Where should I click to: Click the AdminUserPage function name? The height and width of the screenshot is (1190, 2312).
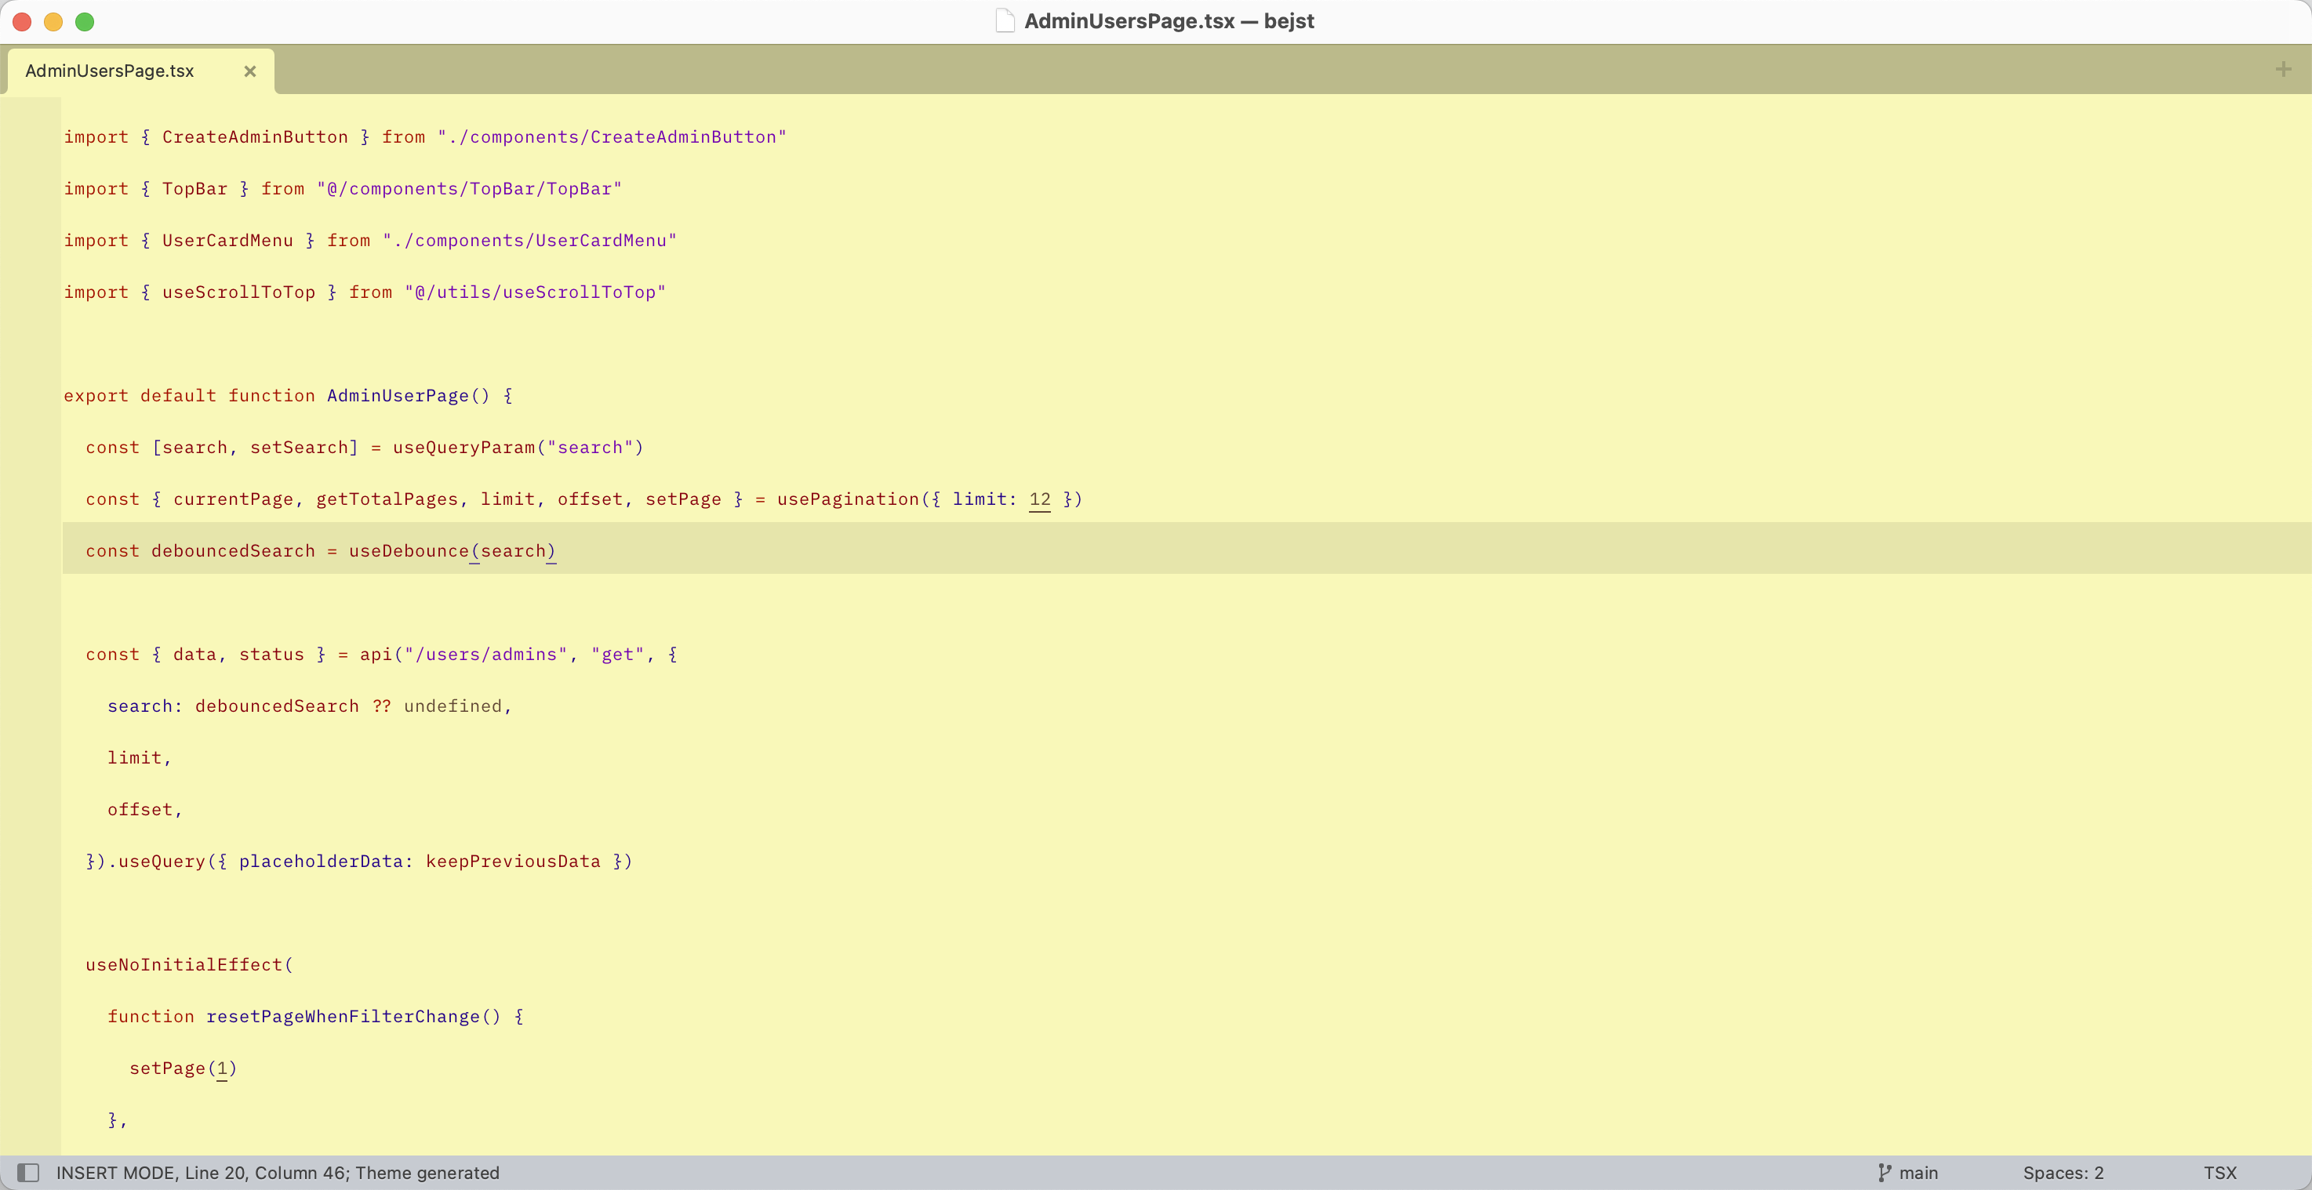coord(398,396)
